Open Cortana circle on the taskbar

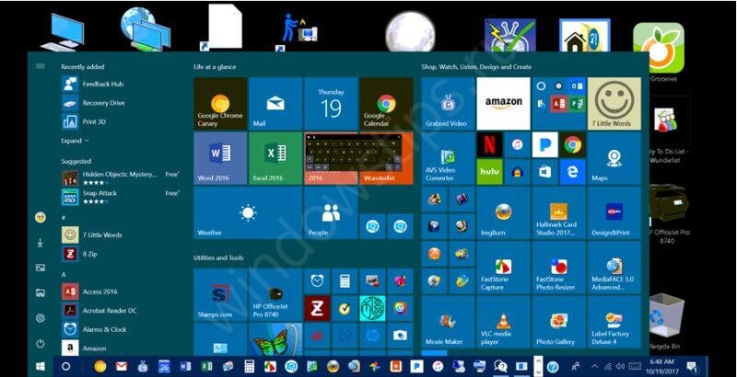click(65, 366)
